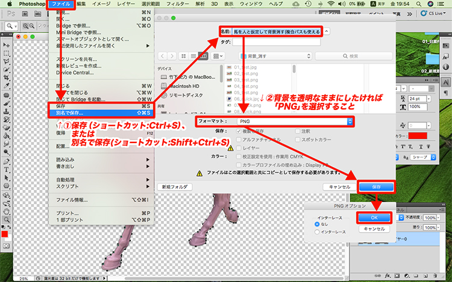Select the なし interlace radio button
Image resolution: width=452 pixels, height=282 pixels.
click(317, 224)
